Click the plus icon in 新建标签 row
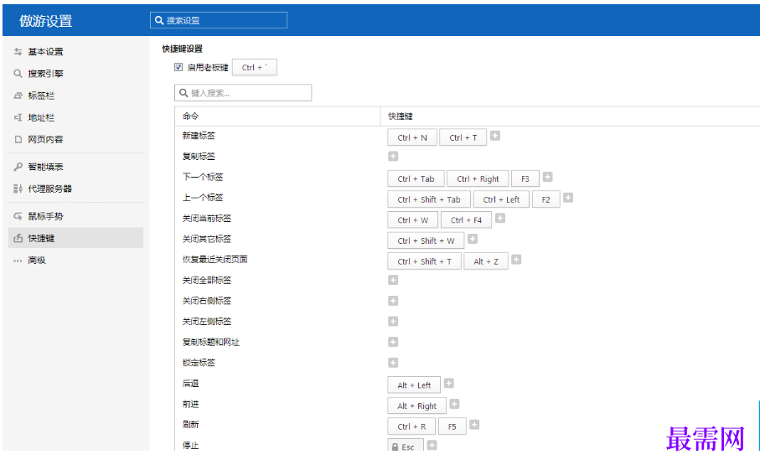Image resolution: width=760 pixels, height=465 pixels. click(495, 136)
